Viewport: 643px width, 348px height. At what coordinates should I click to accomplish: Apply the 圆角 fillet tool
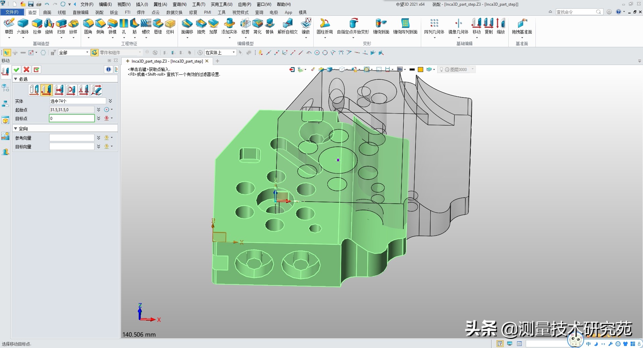[x=88, y=26]
